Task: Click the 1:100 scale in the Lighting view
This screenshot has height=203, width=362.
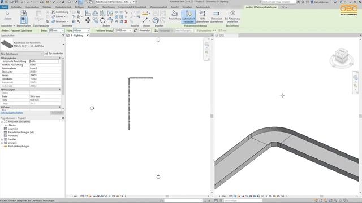Action: click(x=74, y=196)
